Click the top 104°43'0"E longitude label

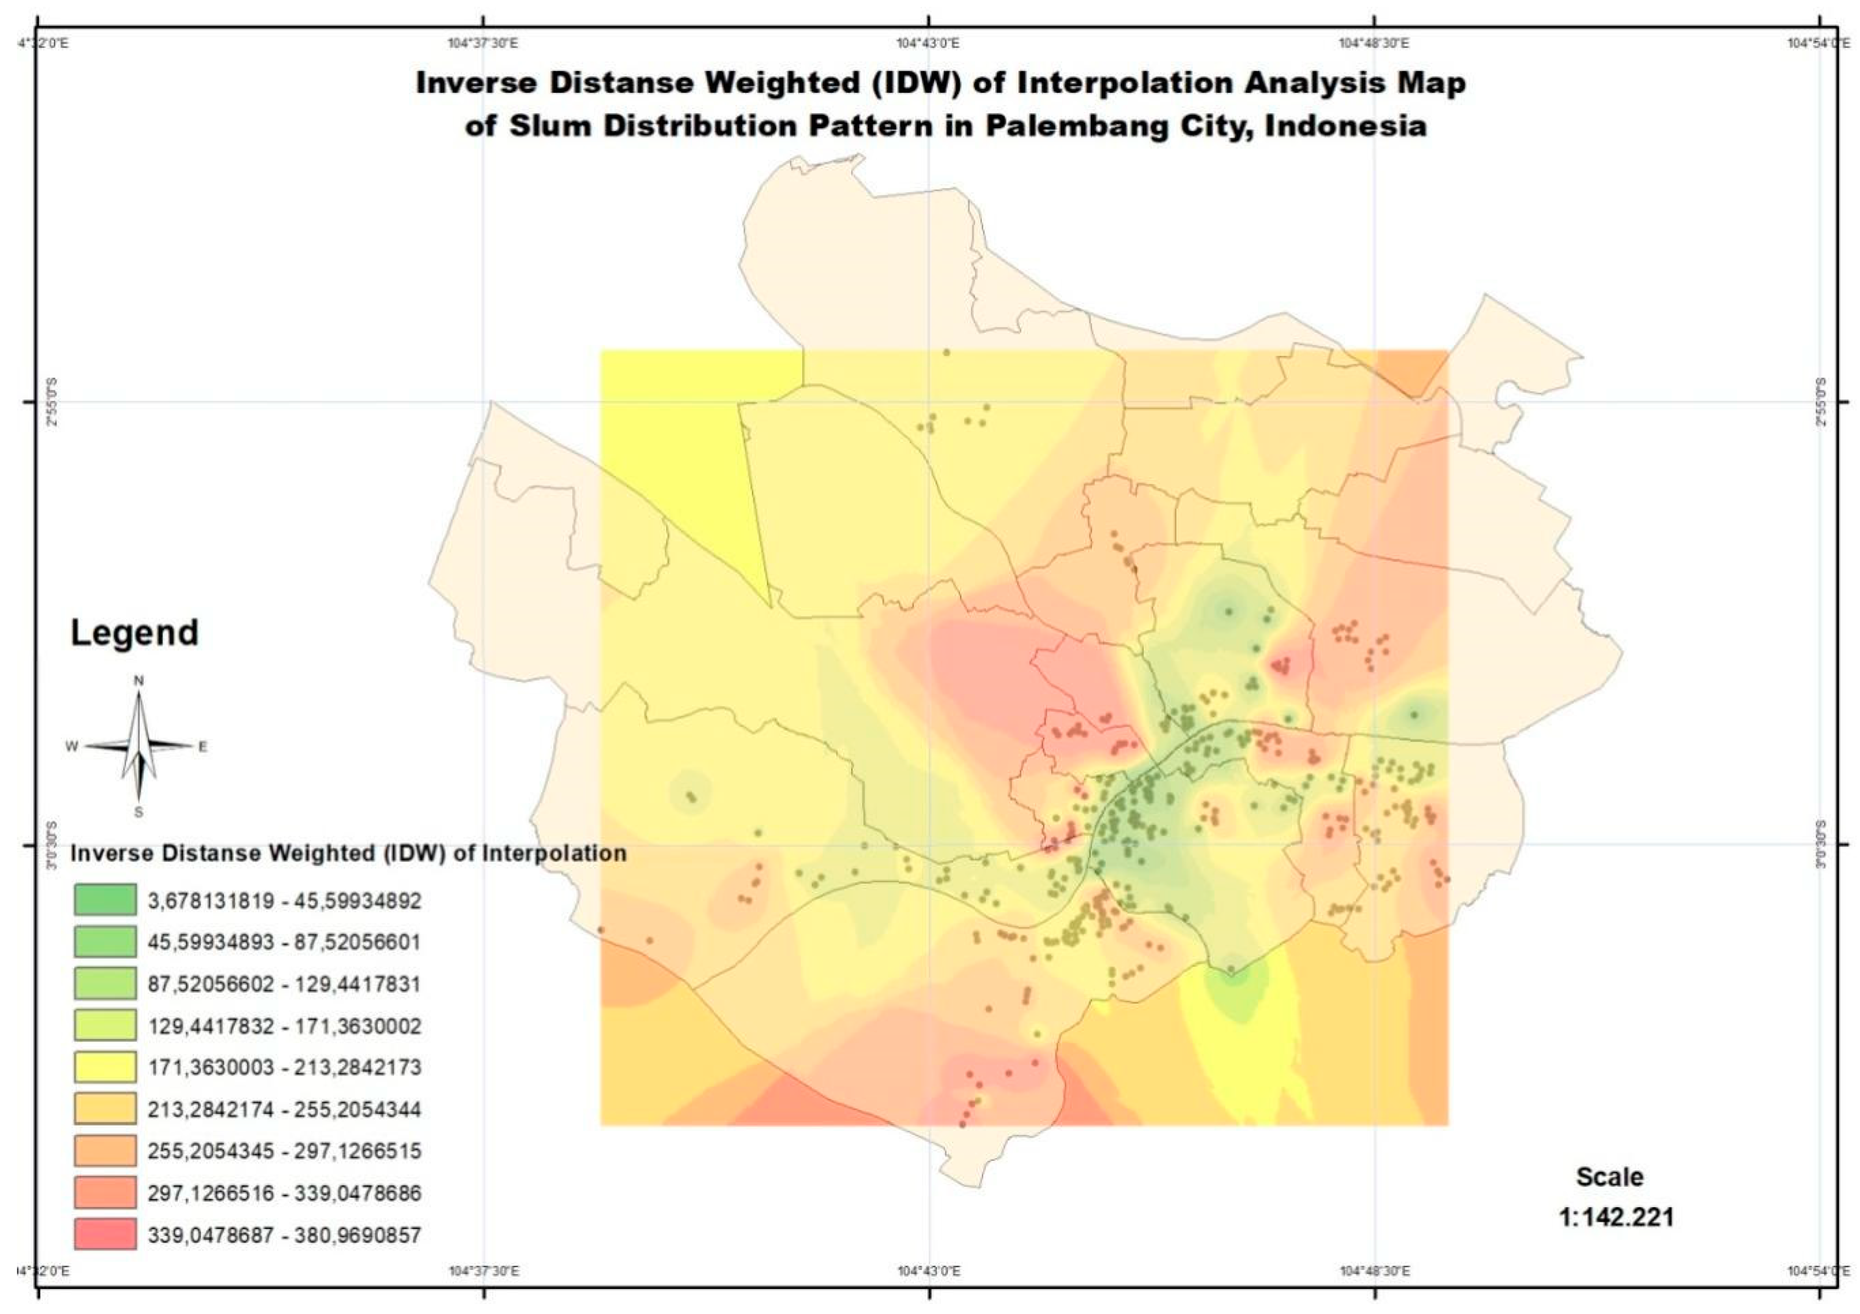pyautogui.click(x=929, y=43)
